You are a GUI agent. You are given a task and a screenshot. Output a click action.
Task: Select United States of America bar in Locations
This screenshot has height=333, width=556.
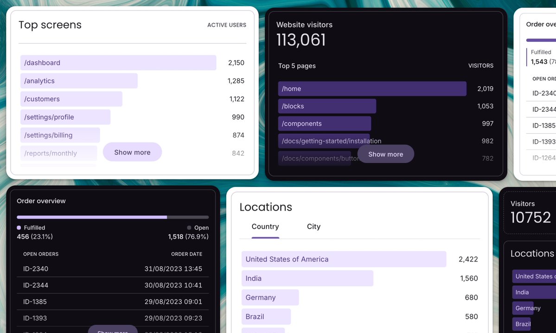pos(344,259)
